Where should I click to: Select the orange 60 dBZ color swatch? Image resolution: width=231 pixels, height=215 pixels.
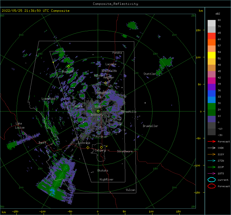211,42
